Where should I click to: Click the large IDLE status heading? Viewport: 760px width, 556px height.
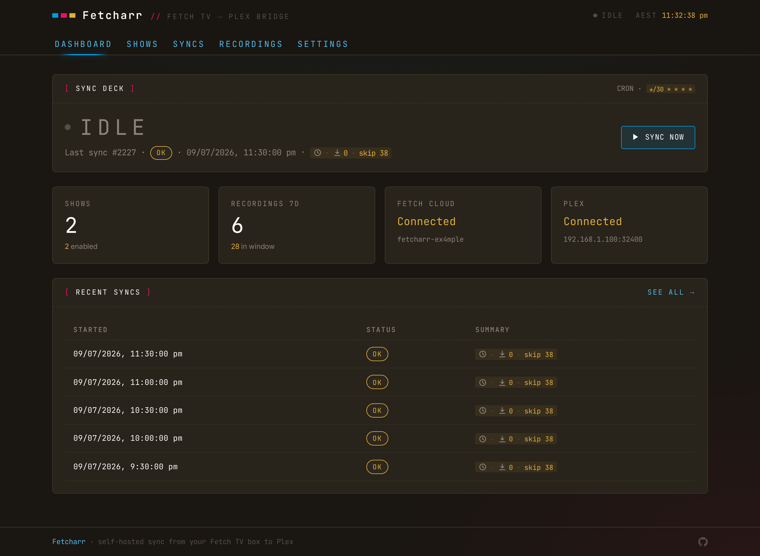pos(113,127)
